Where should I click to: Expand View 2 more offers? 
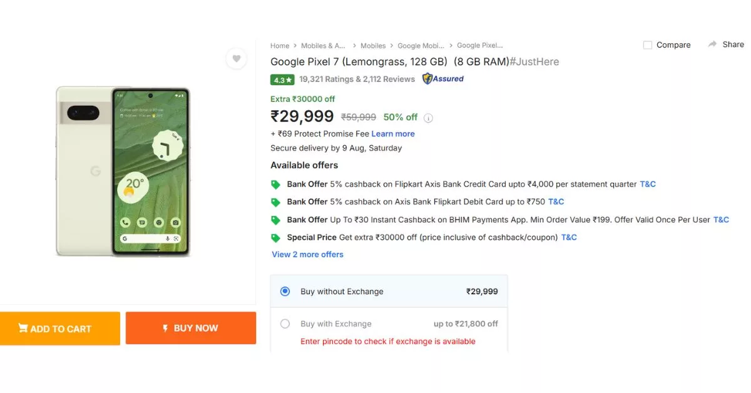(307, 254)
